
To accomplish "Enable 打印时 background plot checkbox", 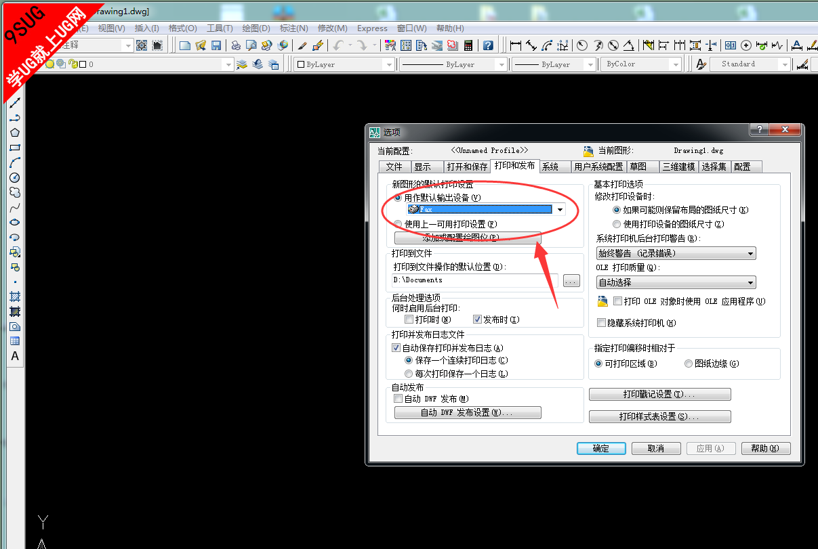I will click(409, 319).
